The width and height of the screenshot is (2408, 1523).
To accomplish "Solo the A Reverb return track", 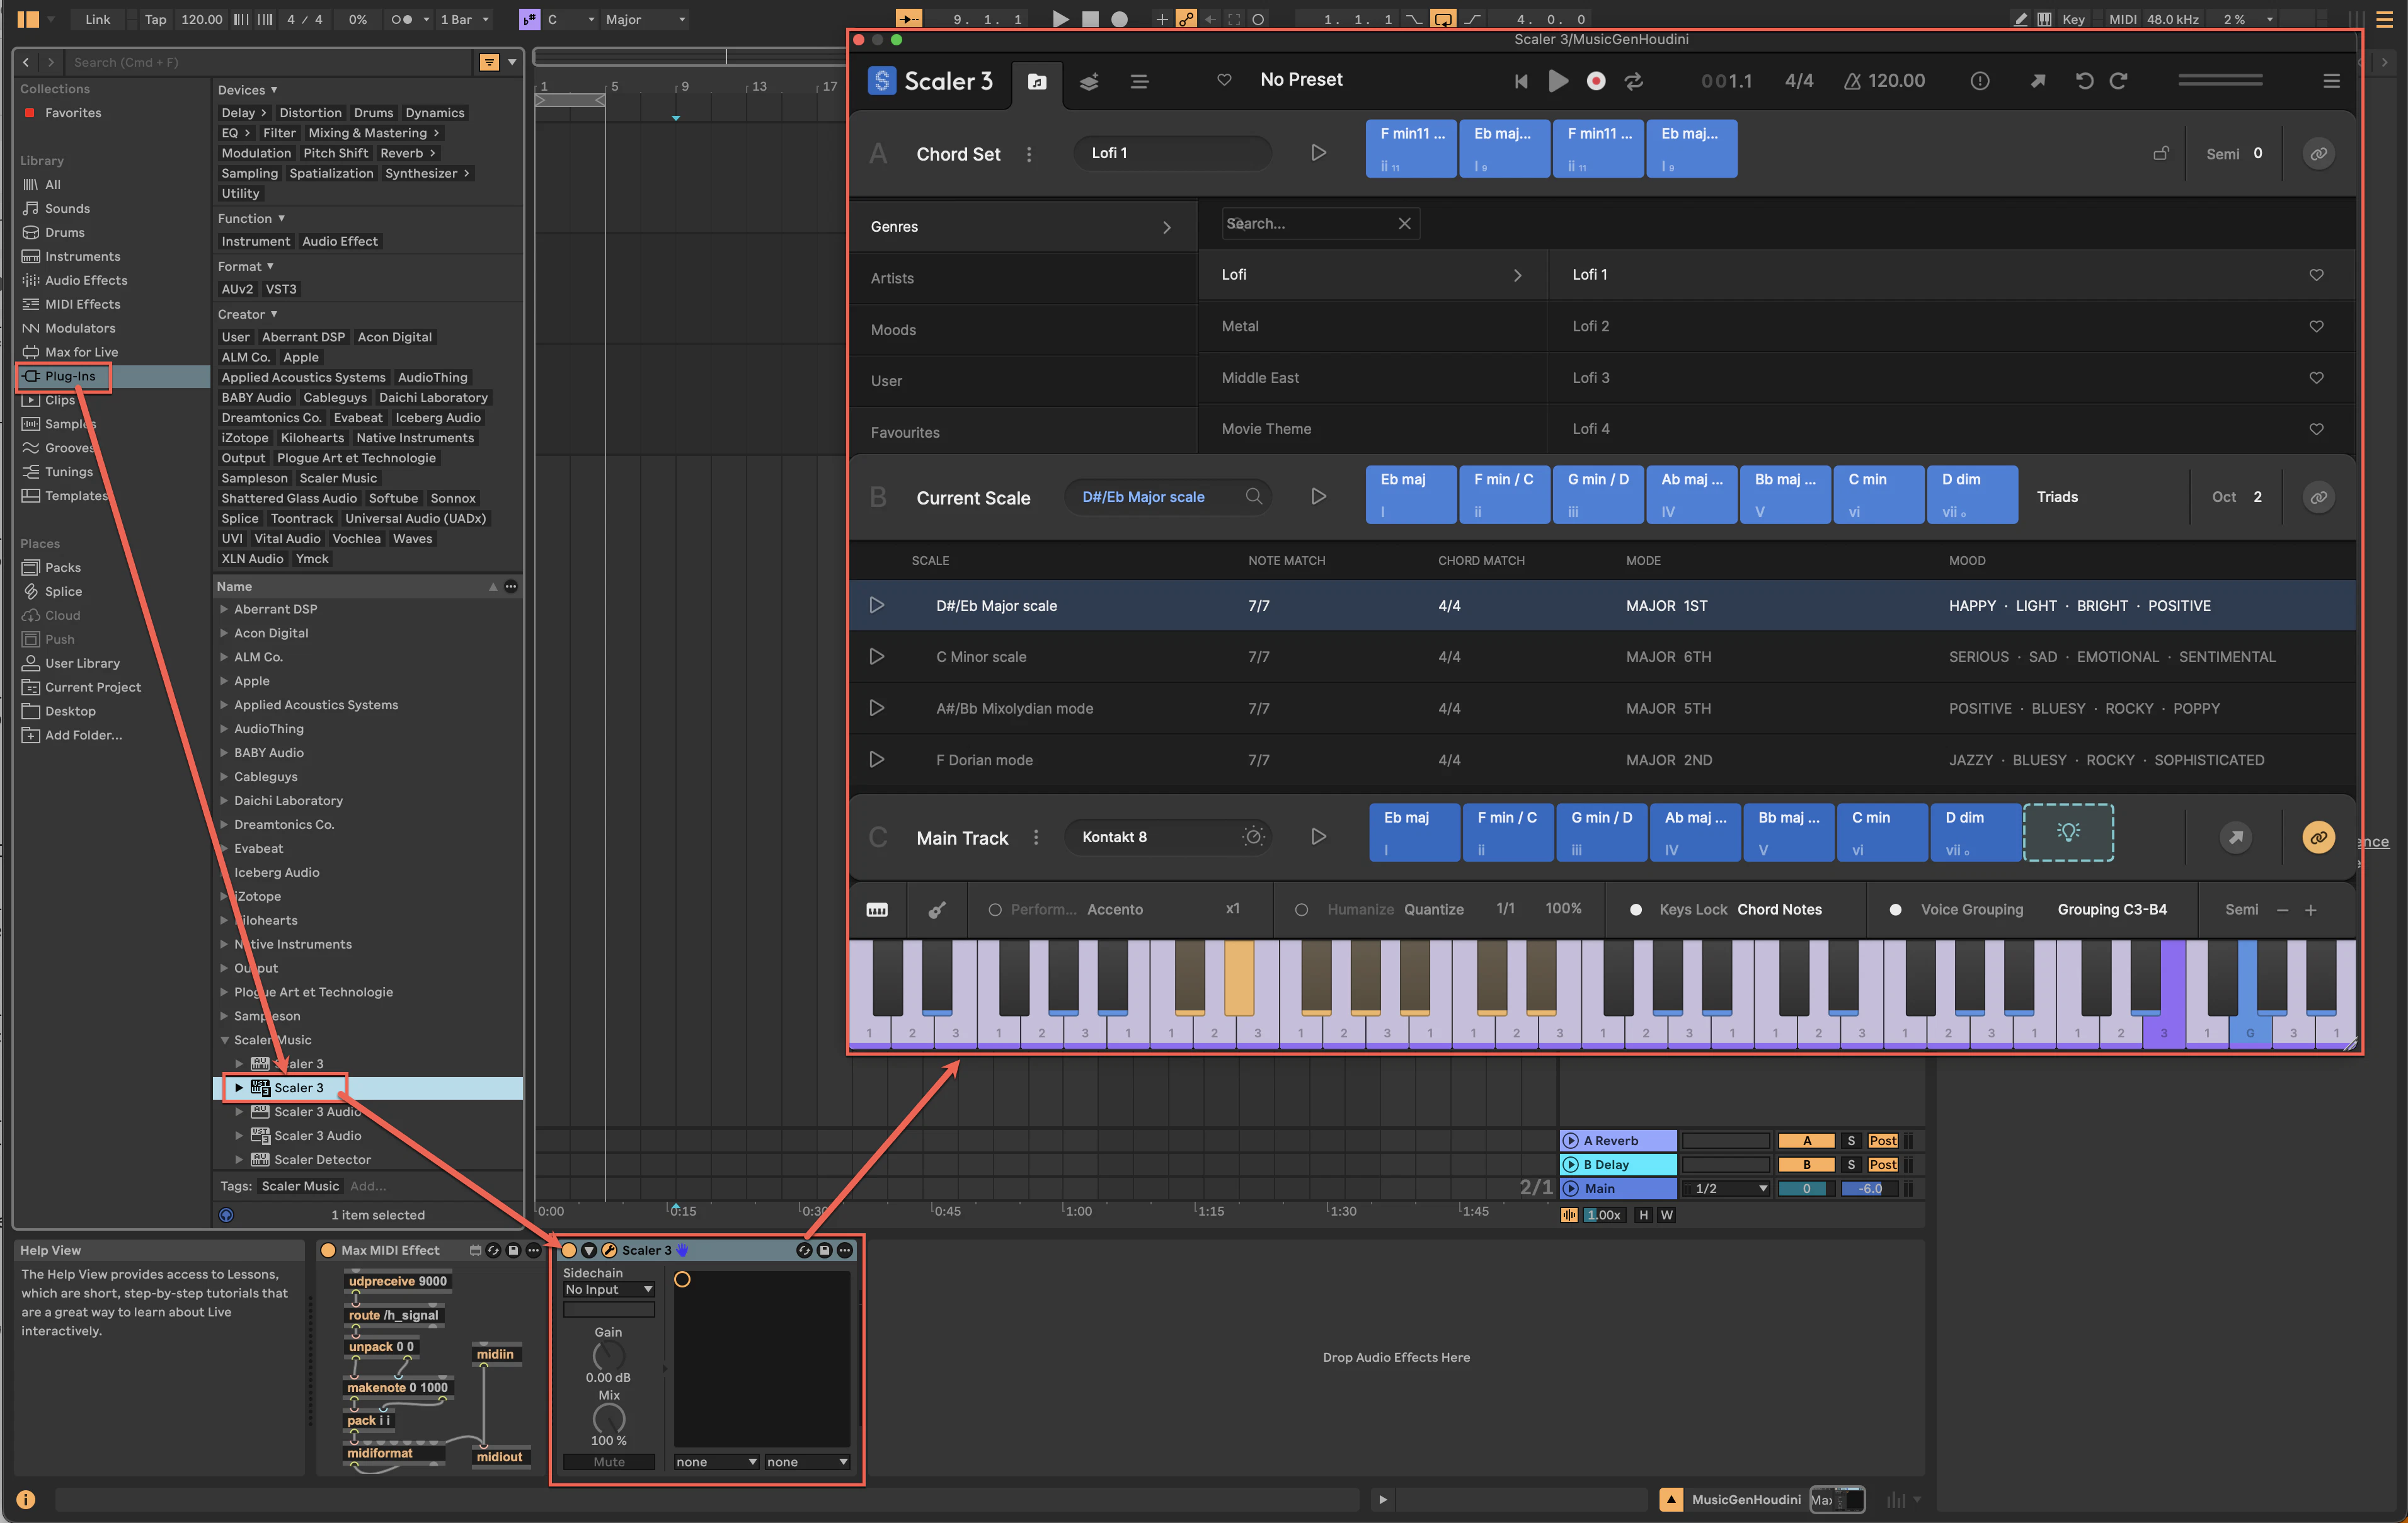I will click(1851, 1141).
